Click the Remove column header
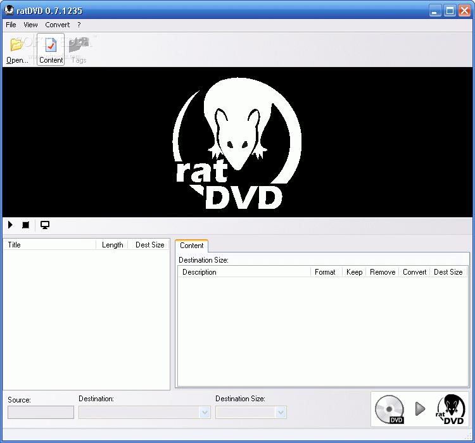475x443 pixels. pyautogui.click(x=383, y=272)
